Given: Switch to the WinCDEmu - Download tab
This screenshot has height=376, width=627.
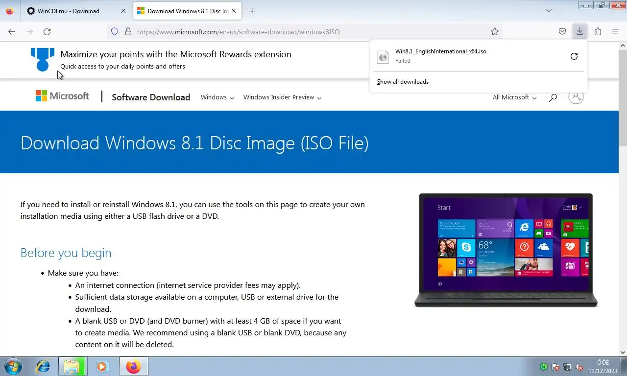Looking at the screenshot, I should tap(76, 11).
